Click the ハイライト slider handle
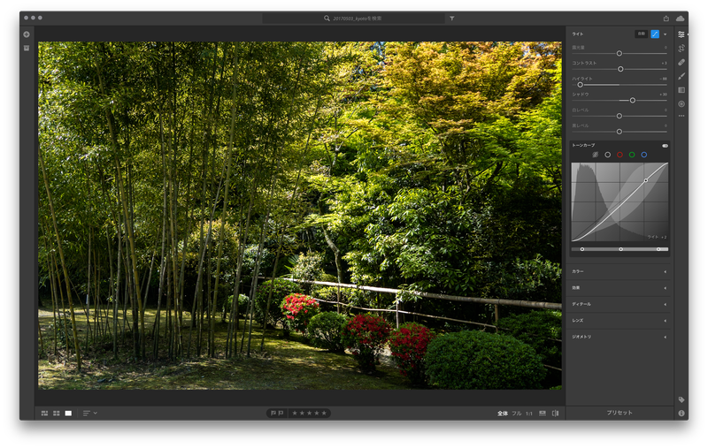 point(581,85)
